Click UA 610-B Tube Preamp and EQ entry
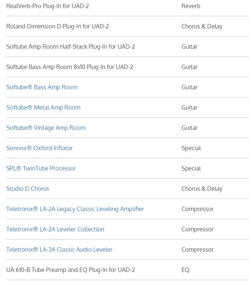The image size is (249, 283). click(x=70, y=270)
